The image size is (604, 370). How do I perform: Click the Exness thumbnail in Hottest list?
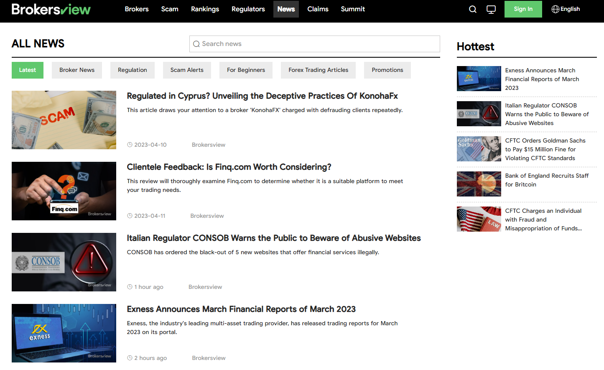coord(479,78)
